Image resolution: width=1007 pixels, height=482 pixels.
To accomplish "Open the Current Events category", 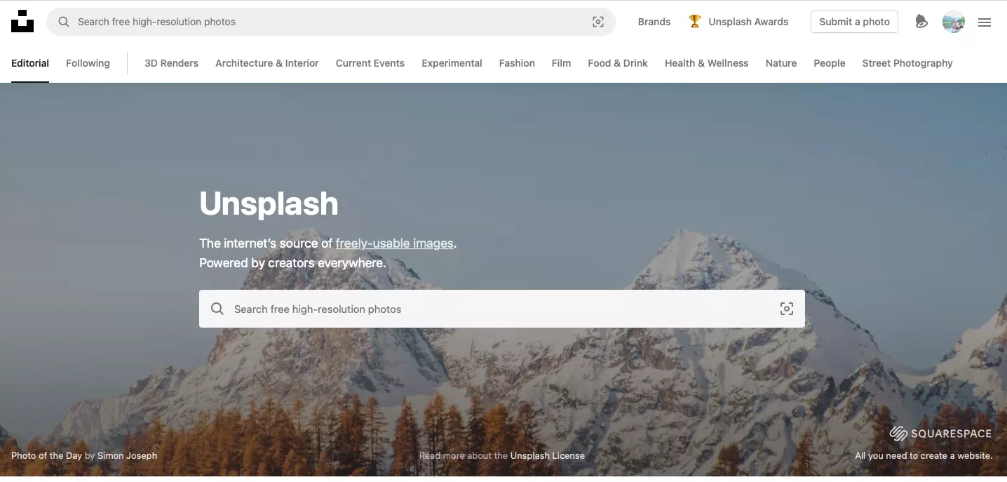I will tap(370, 63).
